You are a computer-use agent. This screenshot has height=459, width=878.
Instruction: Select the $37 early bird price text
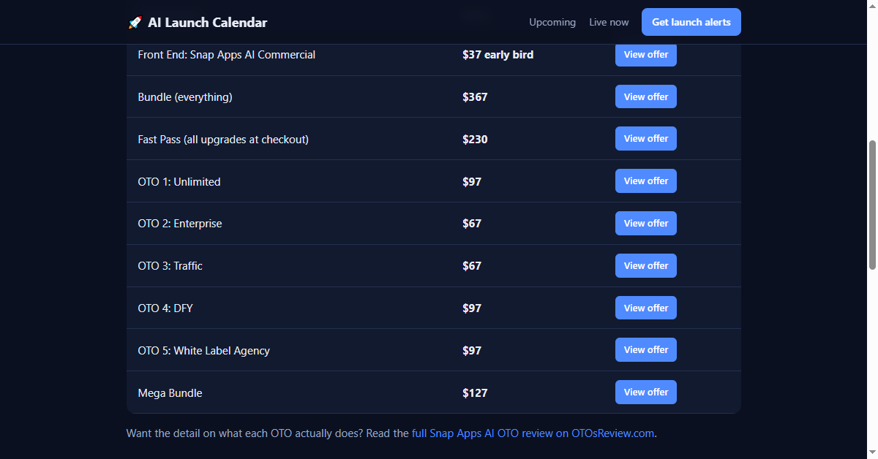click(498, 55)
